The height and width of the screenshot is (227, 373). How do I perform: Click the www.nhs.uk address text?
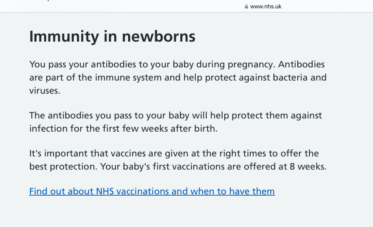click(x=266, y=6)
